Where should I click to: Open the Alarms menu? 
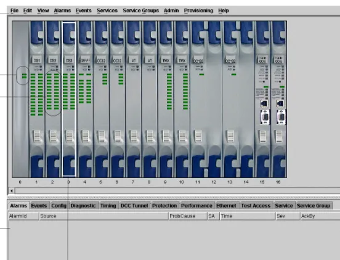(62, 10)
